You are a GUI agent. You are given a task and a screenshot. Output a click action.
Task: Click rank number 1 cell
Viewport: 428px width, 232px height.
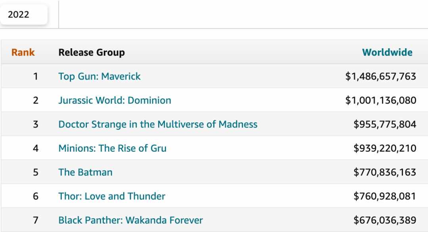[36, 76]
